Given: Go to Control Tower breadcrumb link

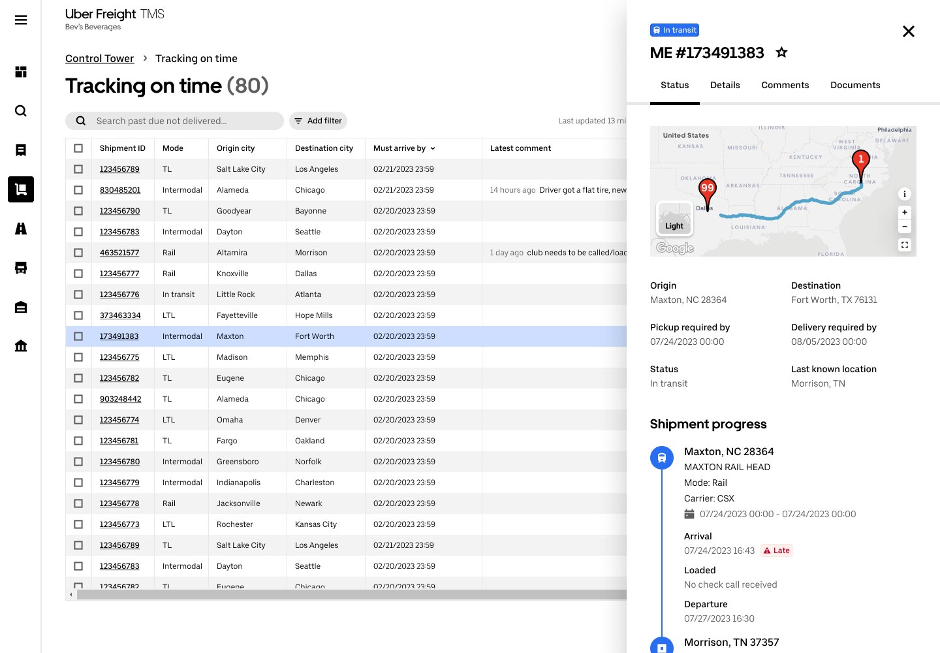Looking at the screenshot, I should coord(99,59).
